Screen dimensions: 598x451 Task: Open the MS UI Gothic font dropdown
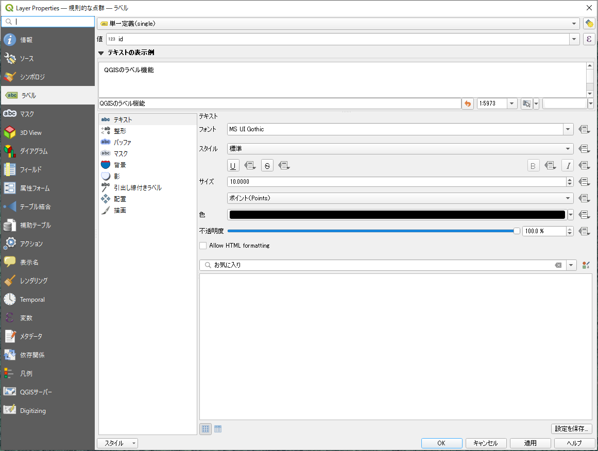pos(568,129)
